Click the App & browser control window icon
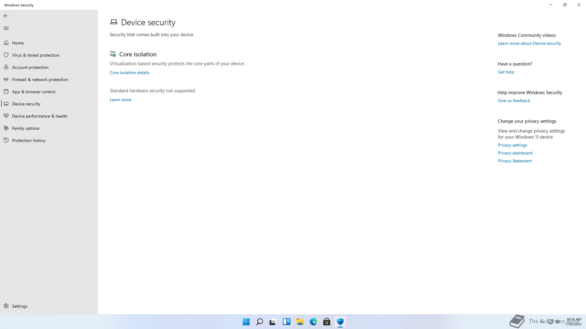 [6, 92]
